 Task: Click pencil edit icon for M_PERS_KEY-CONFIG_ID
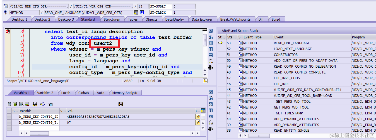[198, 117]
